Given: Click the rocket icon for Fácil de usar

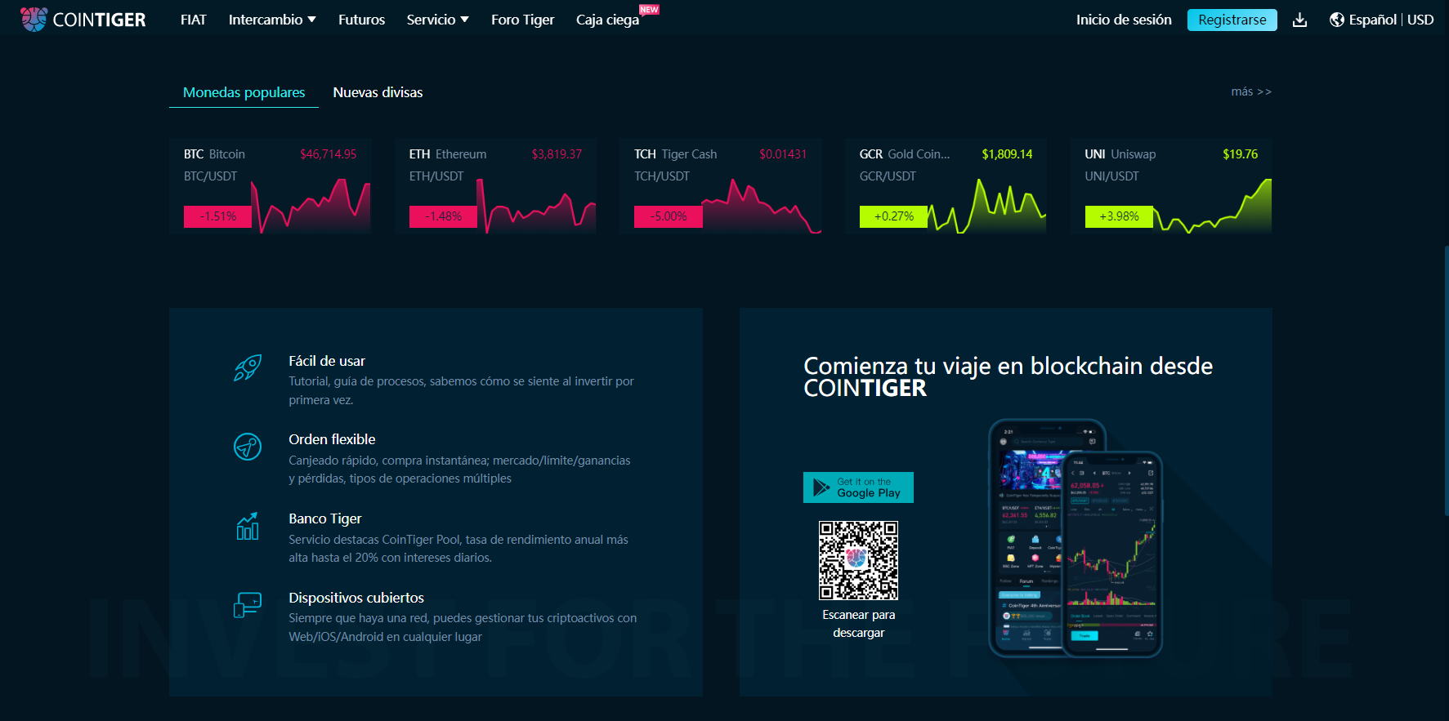Looking at the screenshot, I should [248, 367].
